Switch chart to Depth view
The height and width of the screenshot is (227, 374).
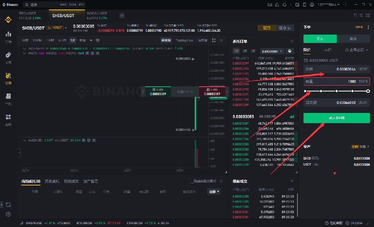[x=202, y=40]
